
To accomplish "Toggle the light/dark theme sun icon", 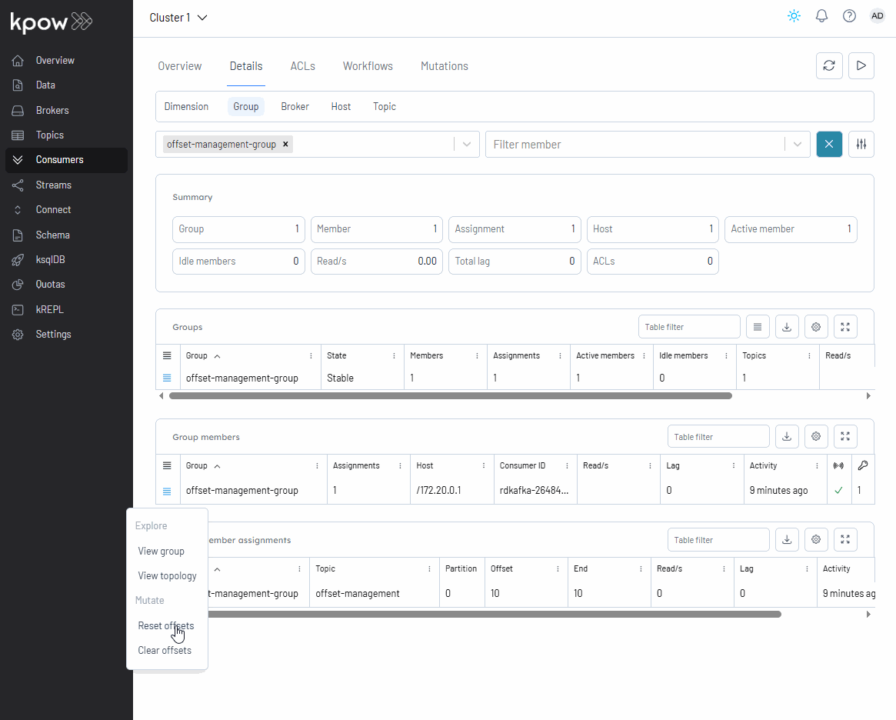I will point(794,16).
